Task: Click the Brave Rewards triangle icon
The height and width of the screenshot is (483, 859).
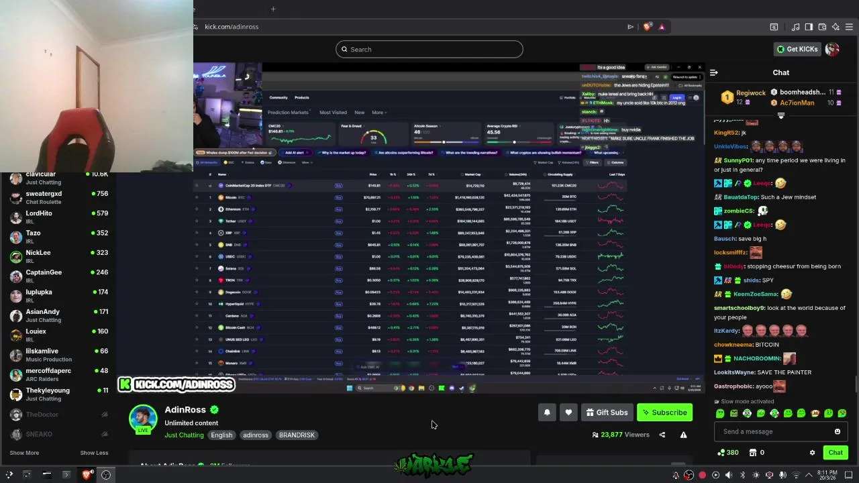Action: [662, 27]
